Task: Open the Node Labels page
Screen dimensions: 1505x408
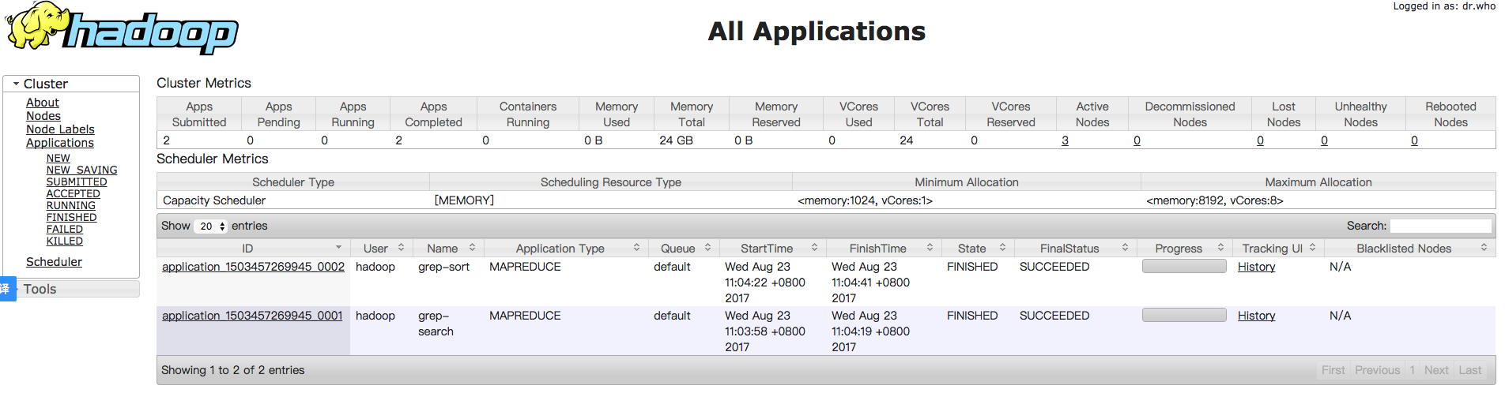Action: click(x=60, y=129)
